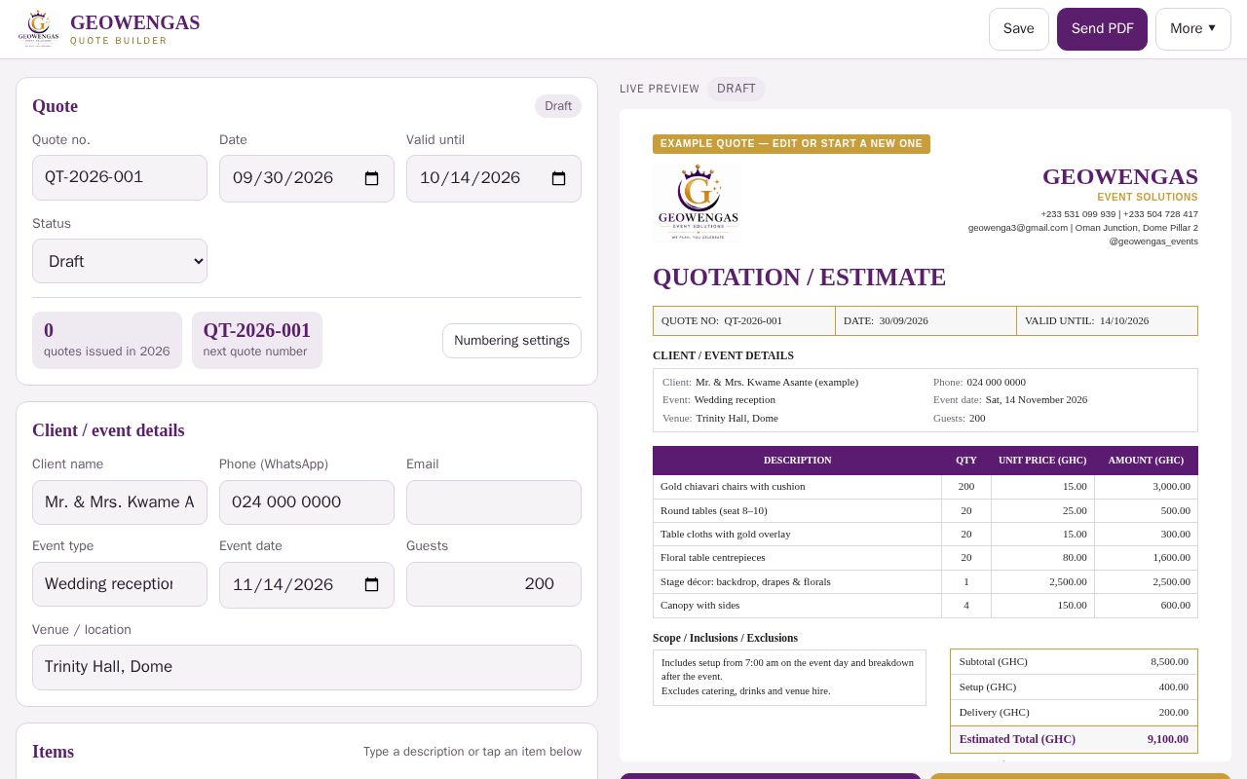Click 'Floral table centrepieces' description
Screen dimensions: 1247x779
713,557
